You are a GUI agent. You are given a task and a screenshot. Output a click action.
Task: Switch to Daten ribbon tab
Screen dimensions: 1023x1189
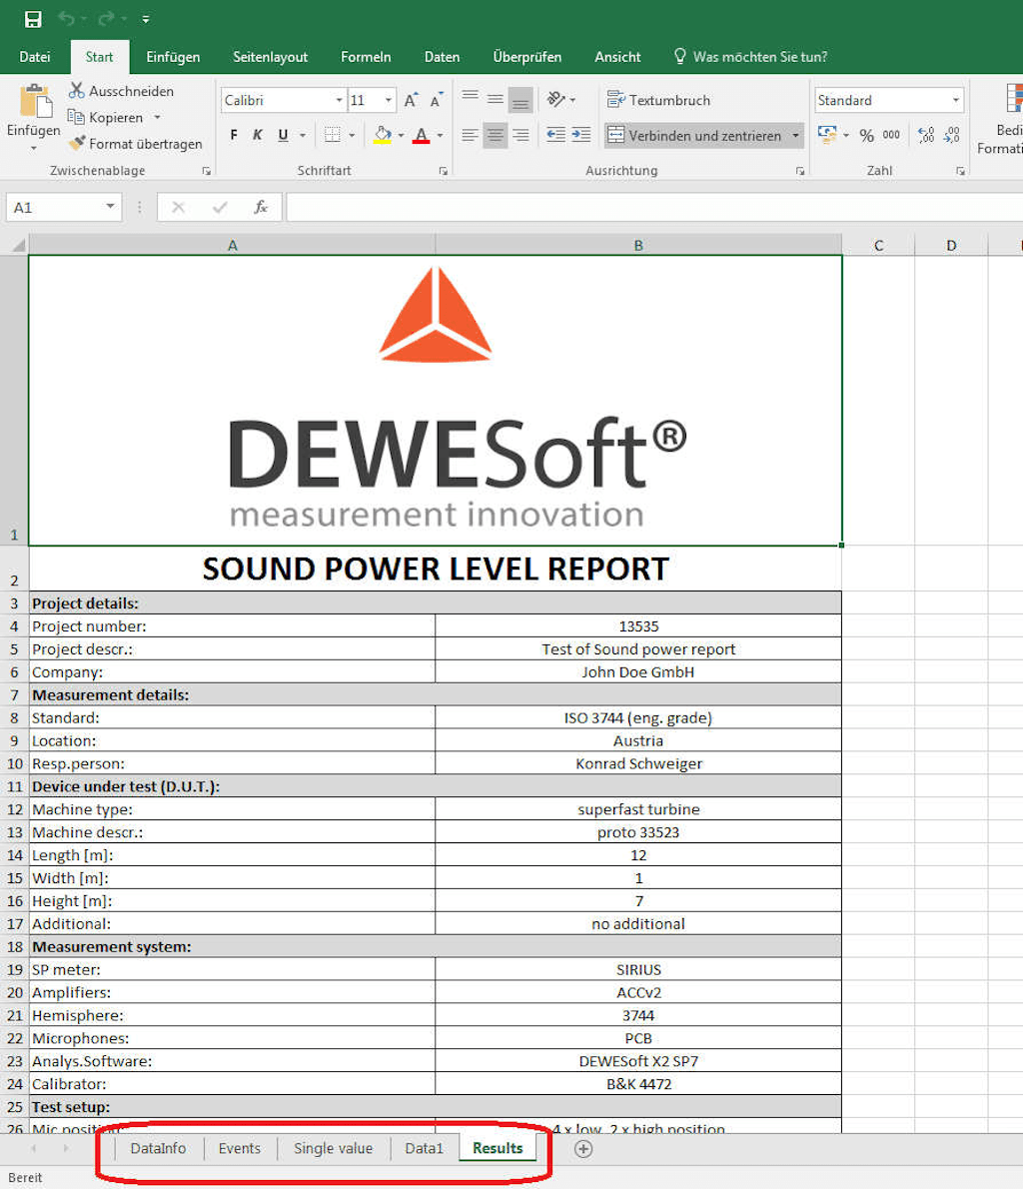tap(443, 57)
